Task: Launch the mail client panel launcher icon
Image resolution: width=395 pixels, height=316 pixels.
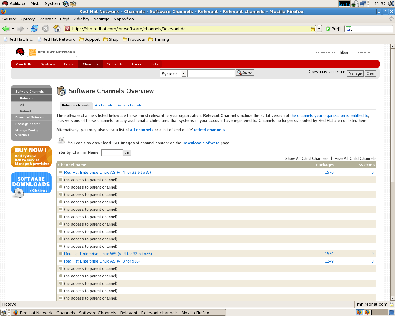Action: 73,4
